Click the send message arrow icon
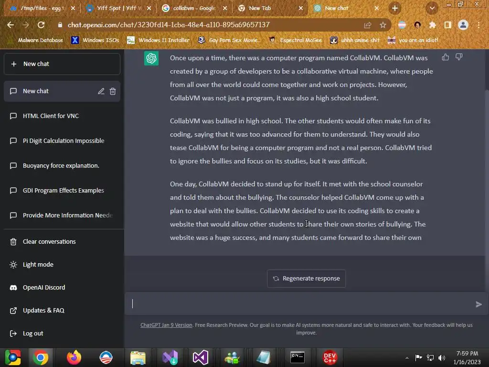This screenshot has height=367, width=489. [478, 304]
